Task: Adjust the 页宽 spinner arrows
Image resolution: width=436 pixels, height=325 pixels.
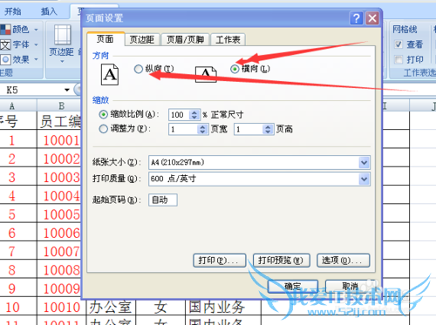Action: 202,129
